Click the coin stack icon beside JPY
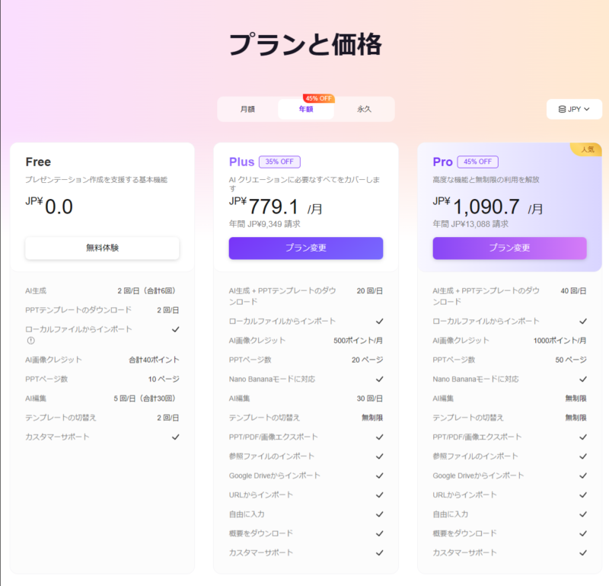Image resolution: width=609 pixels, height=586 pixels. click(563, 110)
